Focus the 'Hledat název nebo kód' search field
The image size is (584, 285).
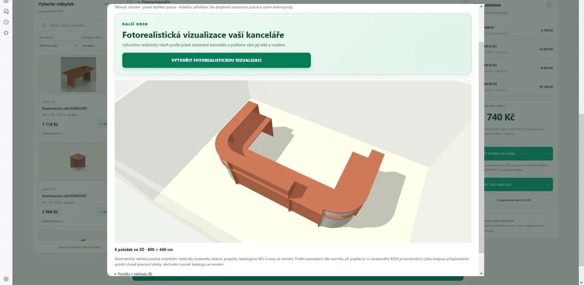73,25
